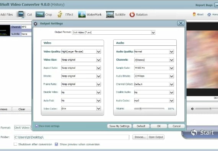Click the output Folder path field
Screen dimensions: 218x151
coord(72,137)
